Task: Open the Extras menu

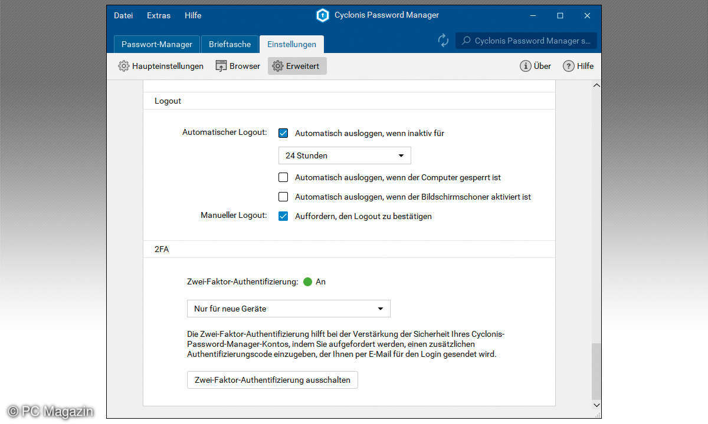Action: point(159,15)
